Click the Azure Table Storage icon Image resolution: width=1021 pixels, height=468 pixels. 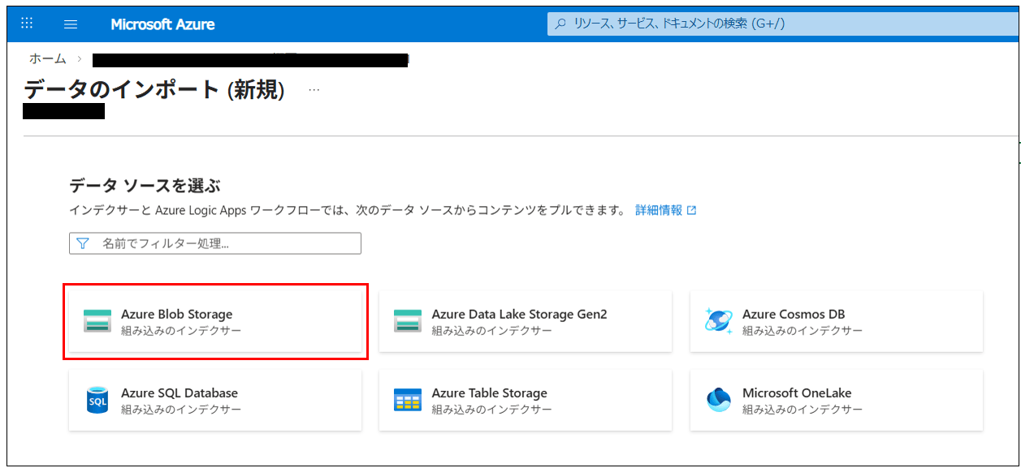[408, 400]
